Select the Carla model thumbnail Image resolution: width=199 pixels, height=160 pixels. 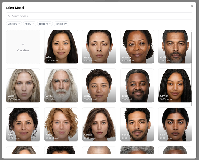23,124
